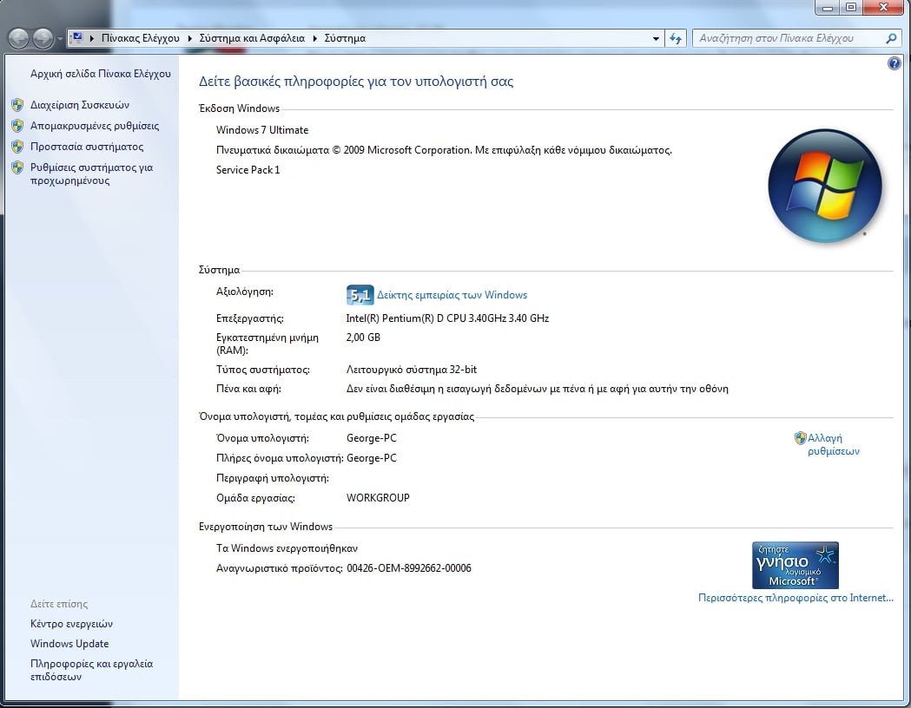Open Διαχείριση Συσκευών (Device Manager) link
The width and height of the screenshot is (911, 708).
click(79, 105)
